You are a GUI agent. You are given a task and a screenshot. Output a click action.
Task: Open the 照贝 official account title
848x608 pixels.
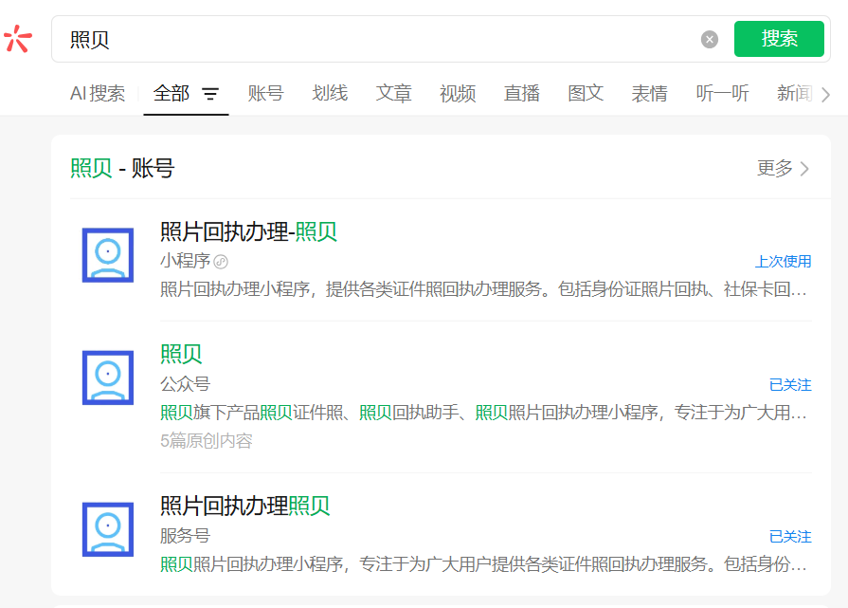point(181,354)
